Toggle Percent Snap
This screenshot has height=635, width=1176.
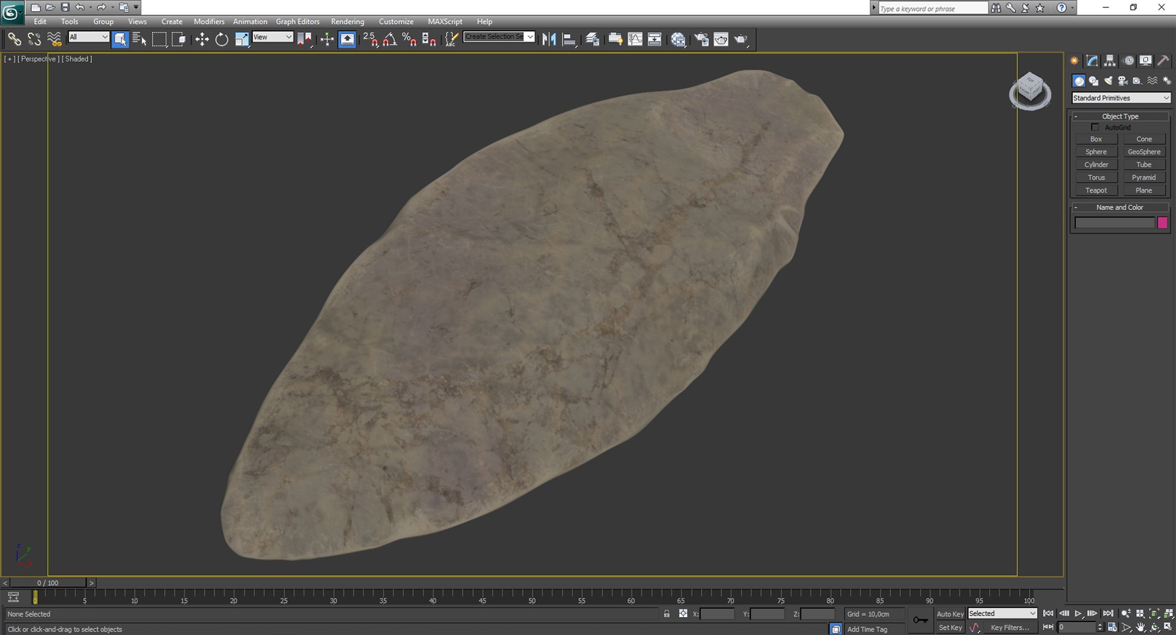click(x=409, y=39)
